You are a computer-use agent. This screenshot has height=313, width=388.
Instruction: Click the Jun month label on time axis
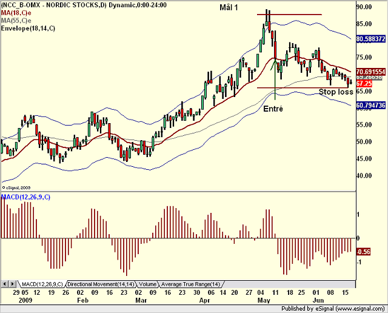tap(318, 300)
